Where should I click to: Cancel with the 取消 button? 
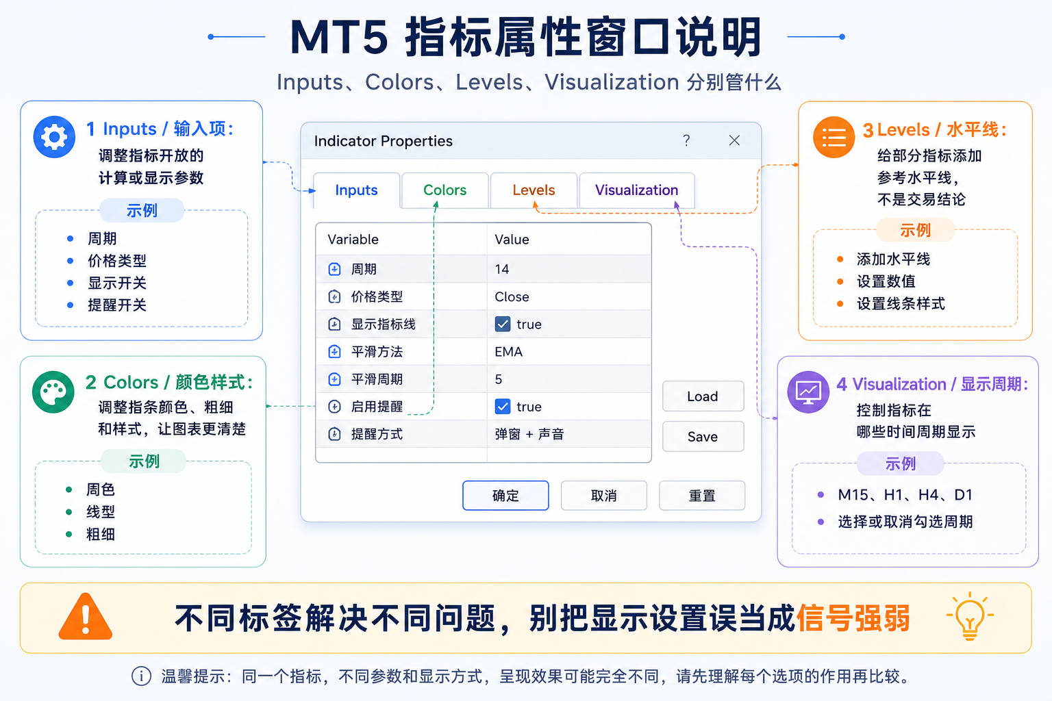(x=603, y=496)
